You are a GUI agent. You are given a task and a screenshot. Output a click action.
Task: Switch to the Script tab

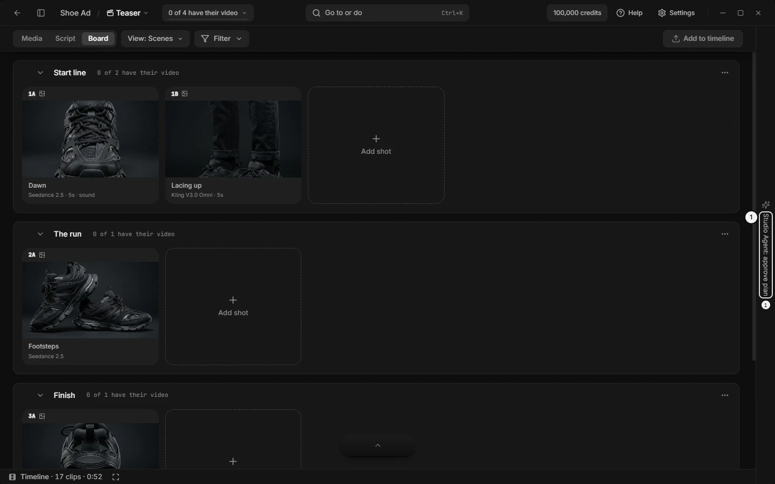point(65,39)
